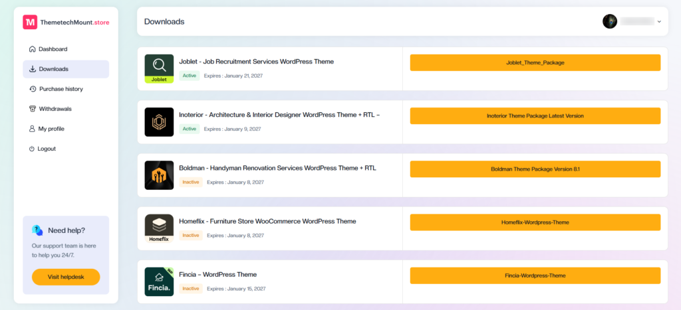Click the ThemetechMount store logo icon
681x310 pixels.
click(x=30, y=22)
